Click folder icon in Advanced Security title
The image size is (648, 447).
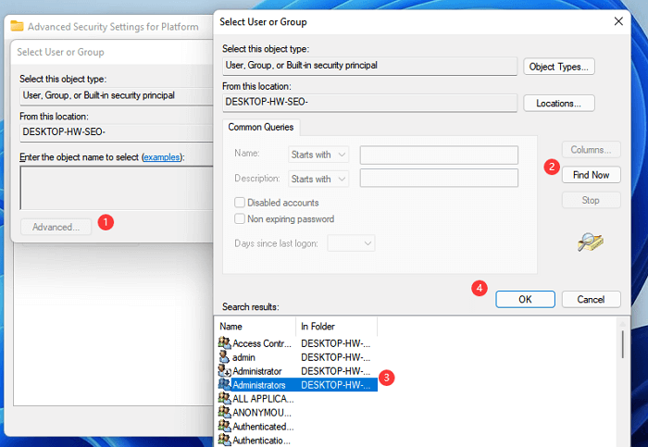click(17, 27)
